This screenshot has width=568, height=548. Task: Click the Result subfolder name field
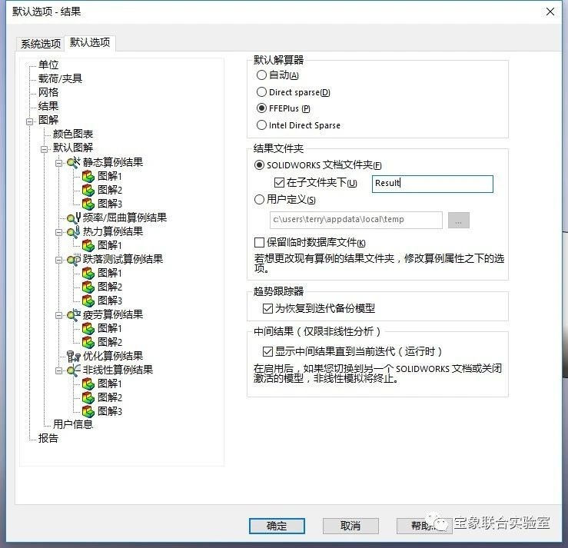click(x=433, y=184)
